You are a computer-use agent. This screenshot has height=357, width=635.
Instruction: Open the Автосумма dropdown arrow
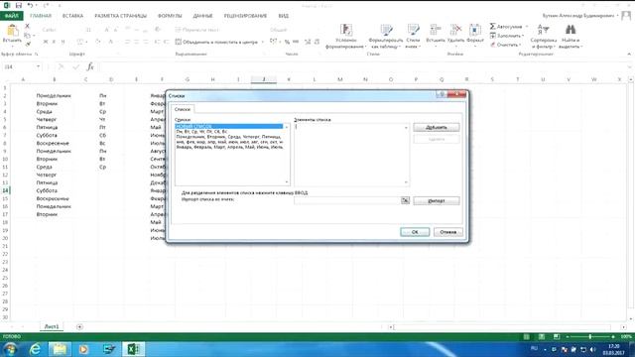click(527, 27)
